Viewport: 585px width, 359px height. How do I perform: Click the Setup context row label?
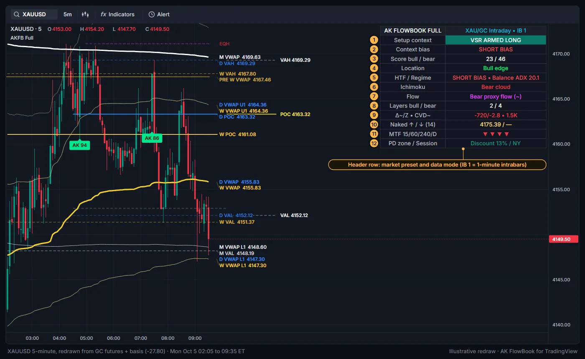tap(413, 40)
